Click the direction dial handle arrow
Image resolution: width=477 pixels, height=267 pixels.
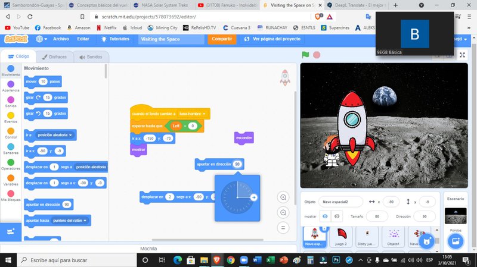253,197
